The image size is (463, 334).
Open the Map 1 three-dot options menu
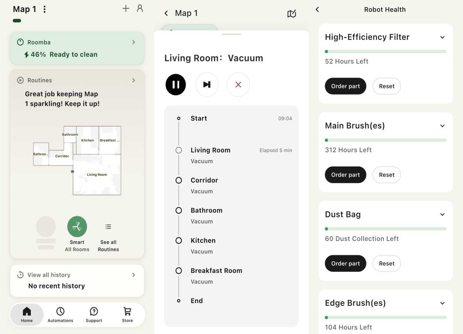(x=45, y=9)
